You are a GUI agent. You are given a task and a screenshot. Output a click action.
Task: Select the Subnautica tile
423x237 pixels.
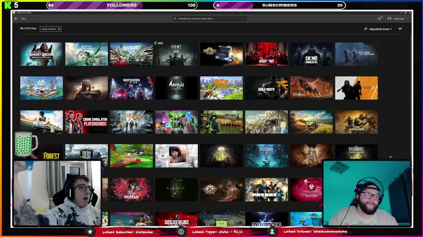pyautogui.click(x=306, y=219)
